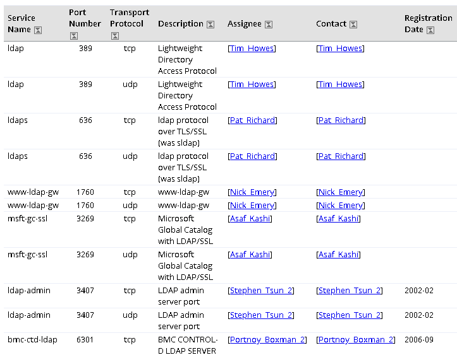Image resolution: width=457 pixels, height=355 pixels.
Task: Click the Assignee column sort icon
Action: [269, 25]
